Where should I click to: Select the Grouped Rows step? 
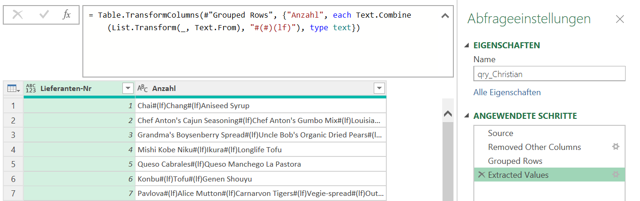pyautogui.click(x=515, y=161)
